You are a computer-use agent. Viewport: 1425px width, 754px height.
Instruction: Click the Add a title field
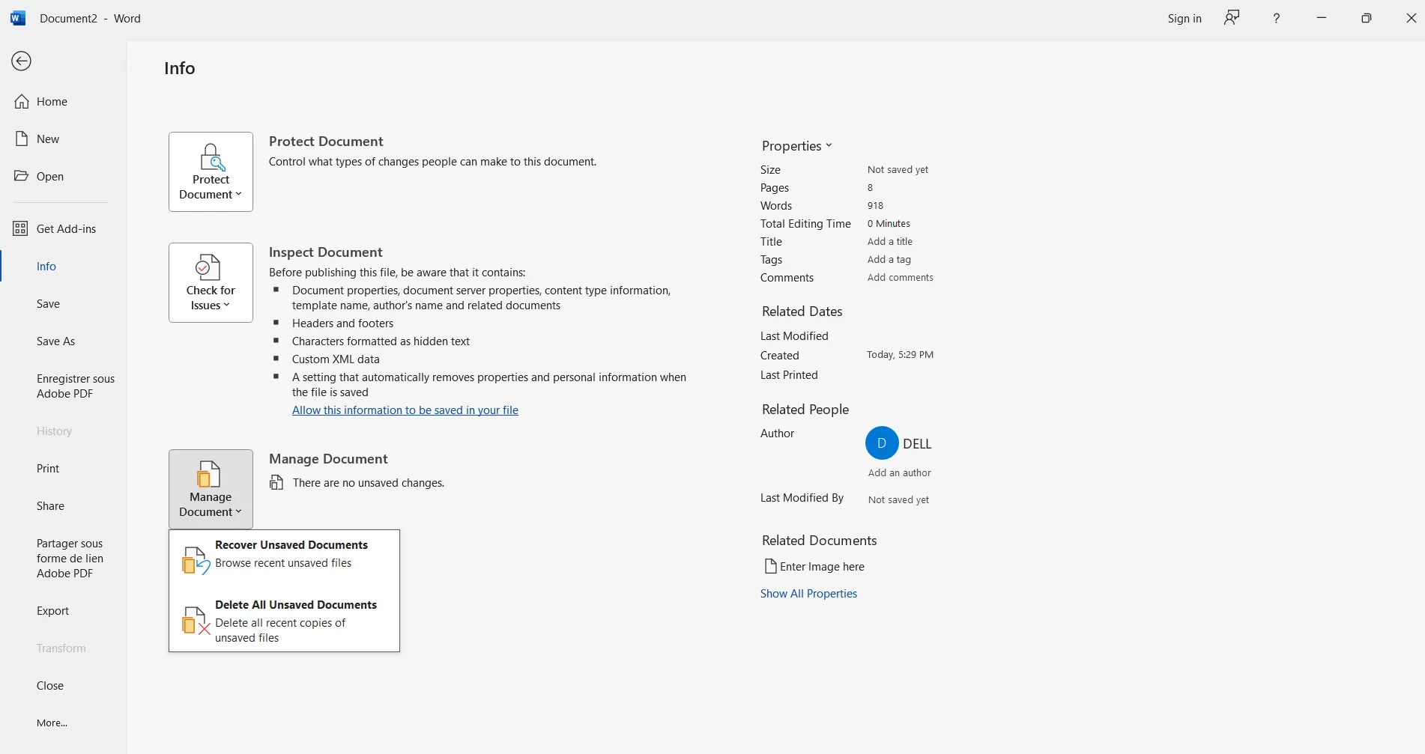[x=889, y=241]
